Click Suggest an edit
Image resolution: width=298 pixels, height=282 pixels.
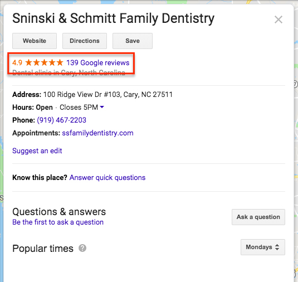[x=37, y=151]
